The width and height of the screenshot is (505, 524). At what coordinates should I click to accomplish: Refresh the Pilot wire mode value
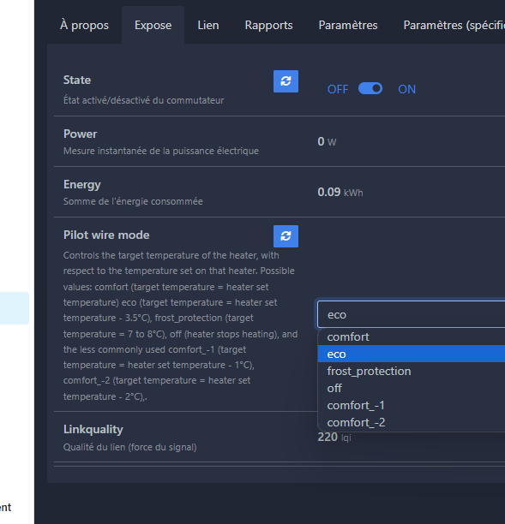coord(286,236)
